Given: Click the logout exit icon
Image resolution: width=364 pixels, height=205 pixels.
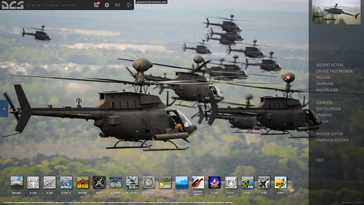Looking at the screenshot, I should tap(130, 5).
